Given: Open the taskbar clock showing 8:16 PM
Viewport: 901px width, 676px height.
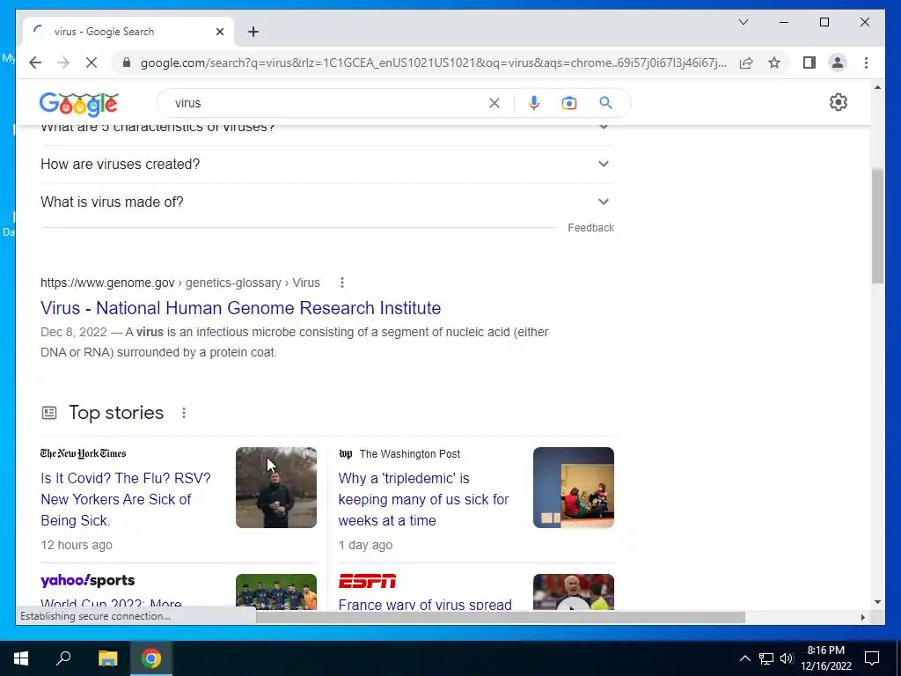Looking at the screenshot, I should (x=825, y=658).
